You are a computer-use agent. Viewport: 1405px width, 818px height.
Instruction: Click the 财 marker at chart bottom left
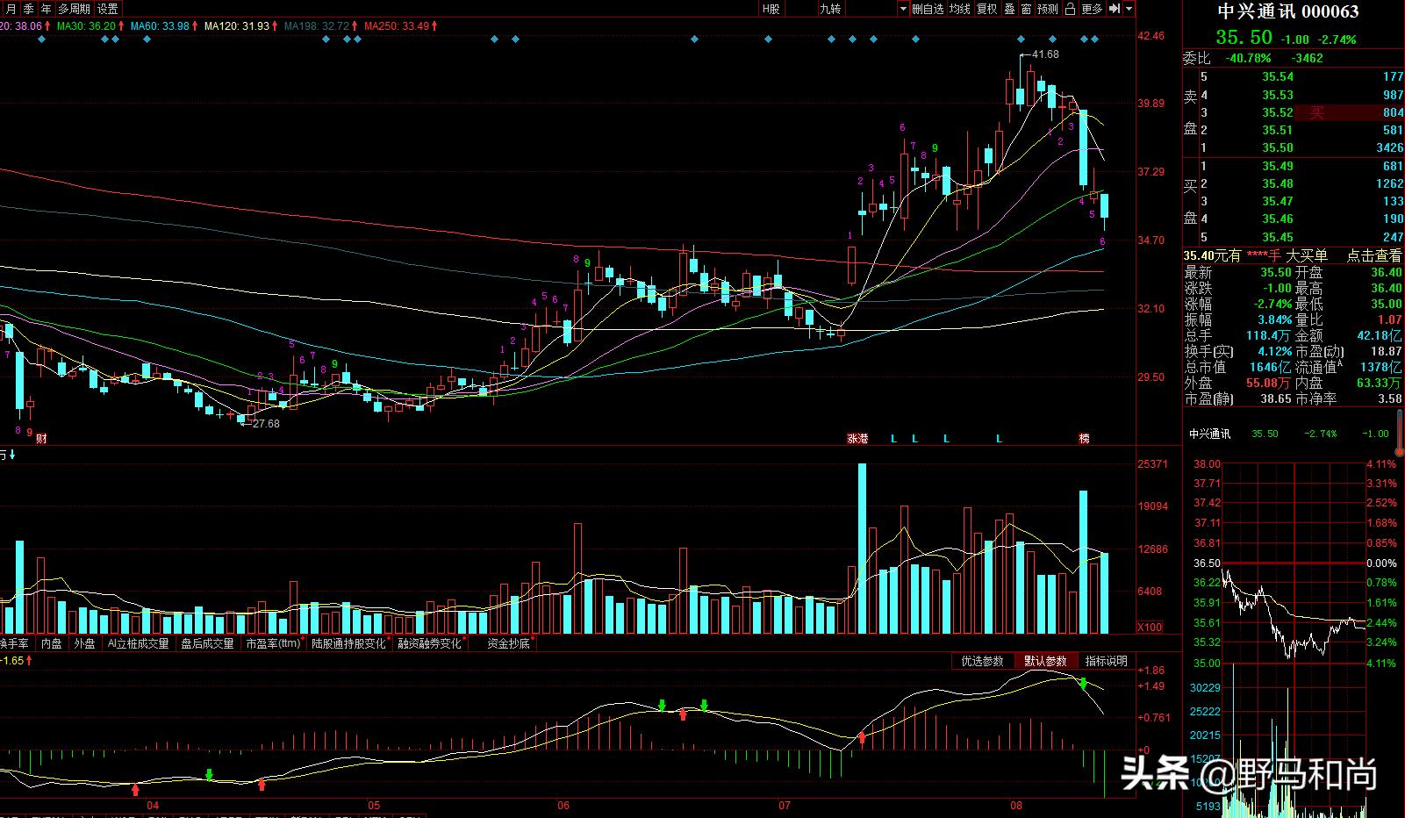pos(40,438)
